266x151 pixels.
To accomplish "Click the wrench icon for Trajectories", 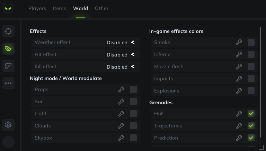I will pyautogui.click(x=239, y=126).
